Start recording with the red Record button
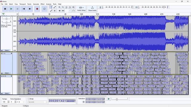The width and height of the screenshot is (191, 107). (37, 9)
